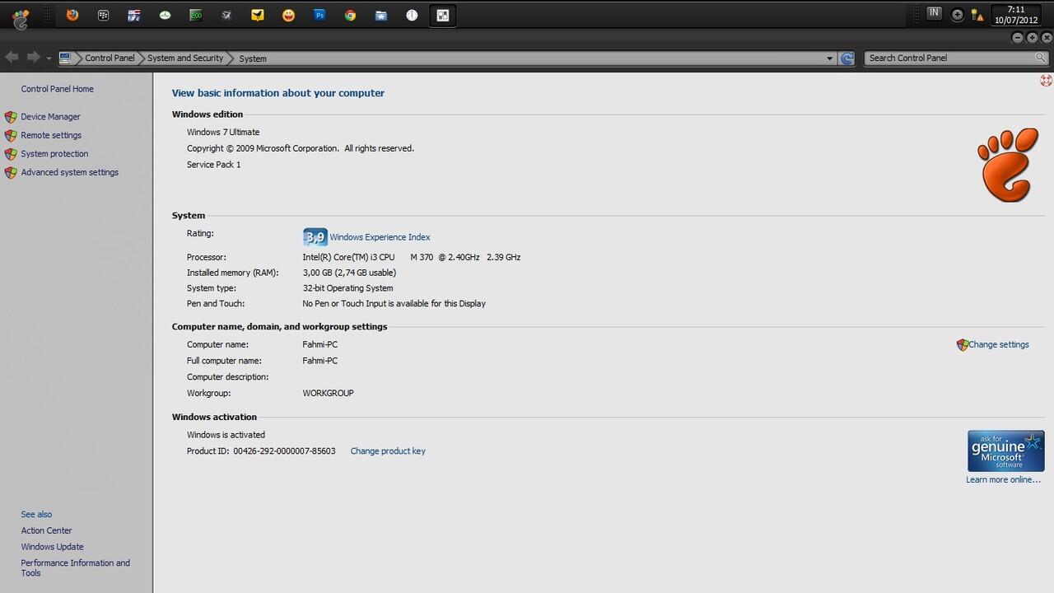Image resolution: width=1054 pixels, height=593 pixels.
Task: Select the System breadcrumb
Action: point(253,58)
